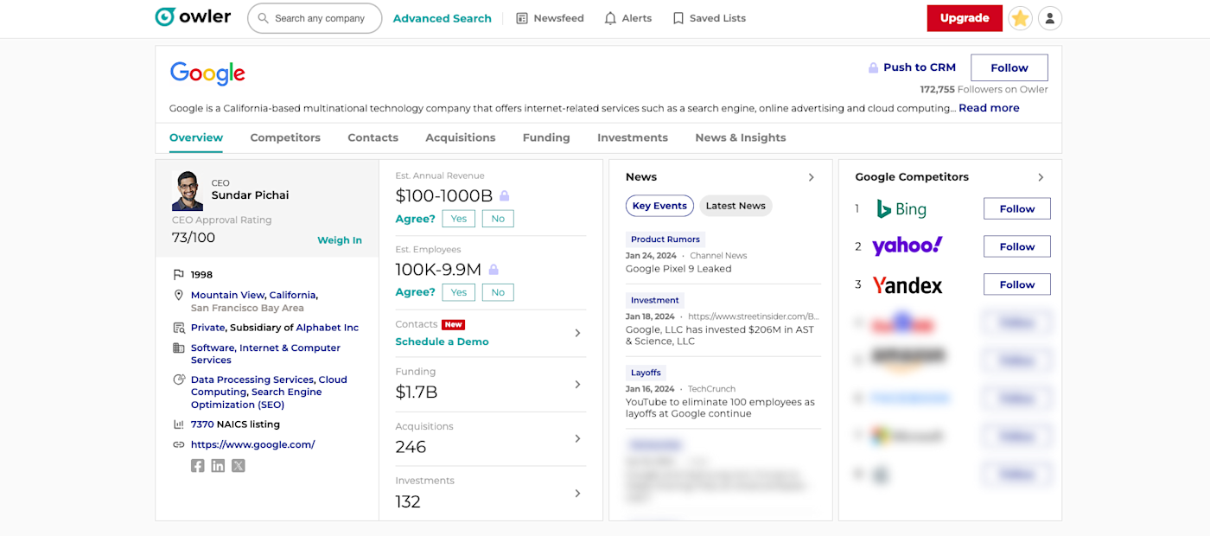Open Google's X (Twitter) icon
1210x536 pixels.
239,465
